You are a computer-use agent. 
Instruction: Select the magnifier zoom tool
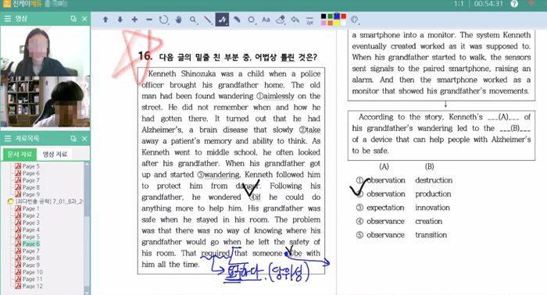click(x=193, y=20)
